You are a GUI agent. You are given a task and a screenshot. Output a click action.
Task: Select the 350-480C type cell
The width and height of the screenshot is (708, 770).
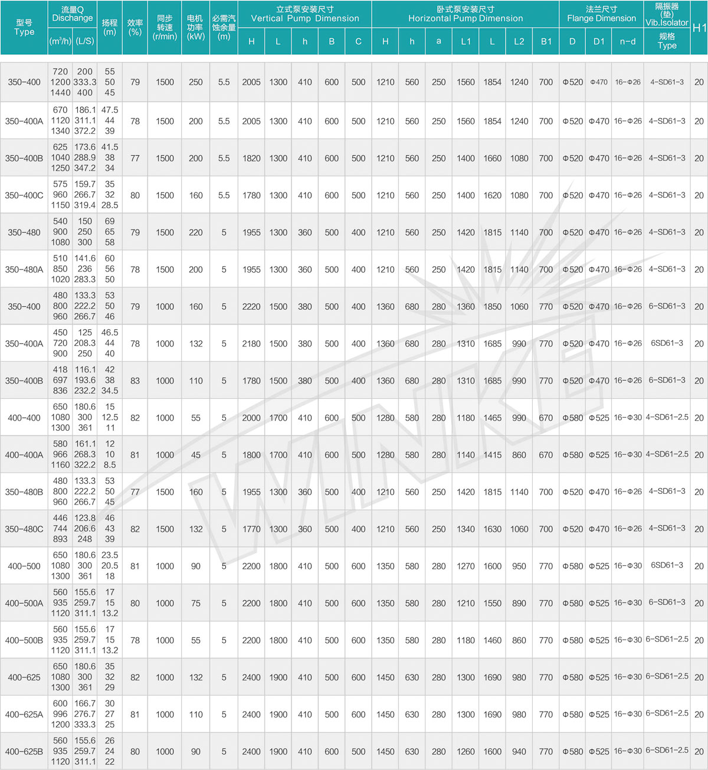(x=24, y=529)
